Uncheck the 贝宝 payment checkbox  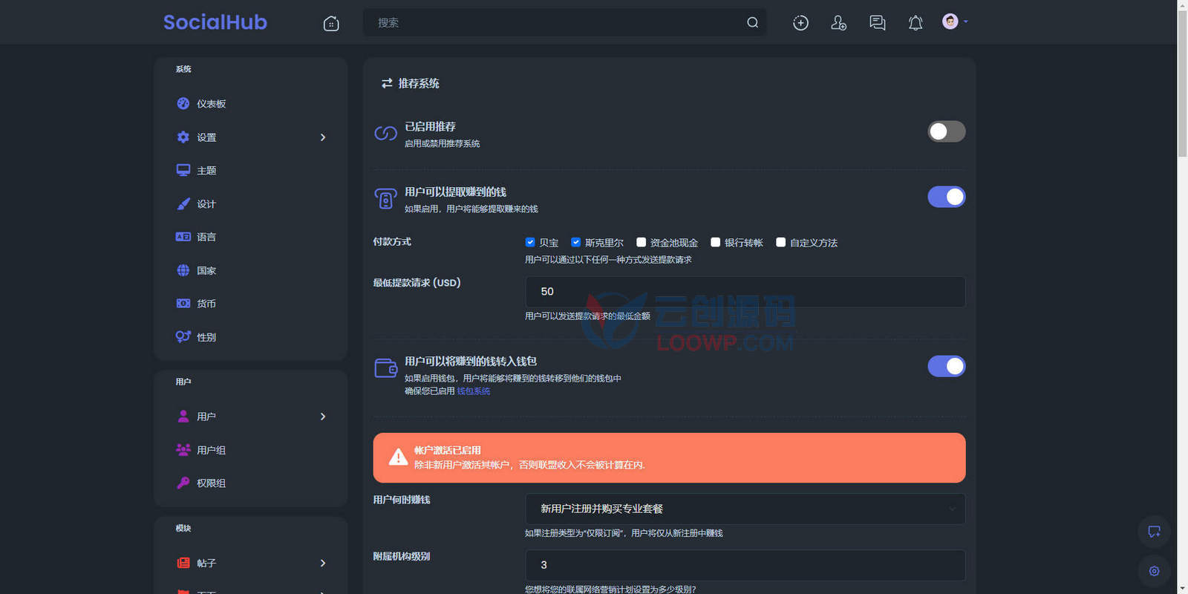pos(530,242)
